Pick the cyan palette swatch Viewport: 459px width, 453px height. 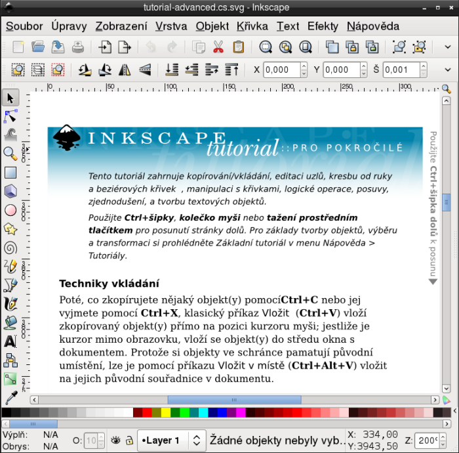coord(203,412)
